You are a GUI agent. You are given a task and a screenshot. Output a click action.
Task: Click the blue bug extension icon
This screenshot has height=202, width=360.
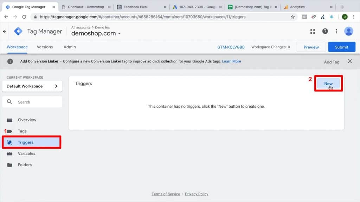click(332, 17)
